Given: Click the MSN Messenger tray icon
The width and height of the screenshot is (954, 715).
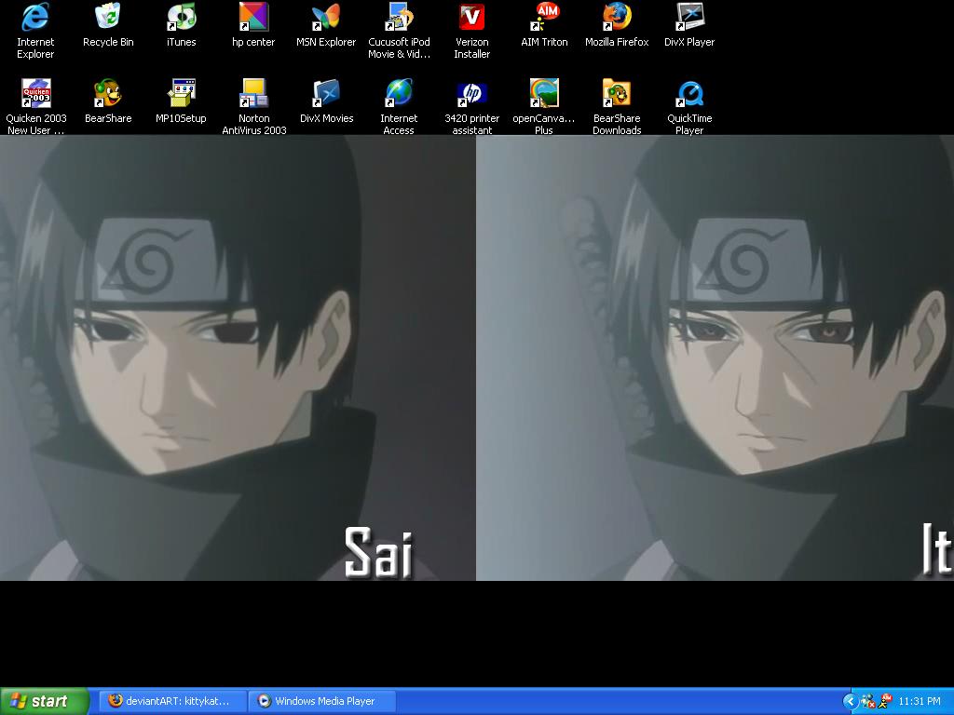Looking at the screenshot, I should click(868, 702).
